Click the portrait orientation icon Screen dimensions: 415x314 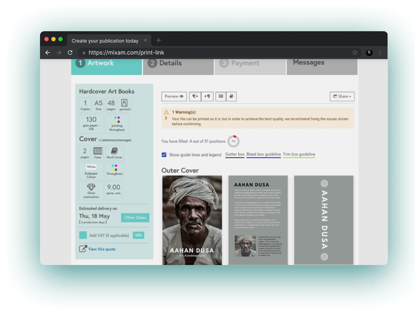125,103
